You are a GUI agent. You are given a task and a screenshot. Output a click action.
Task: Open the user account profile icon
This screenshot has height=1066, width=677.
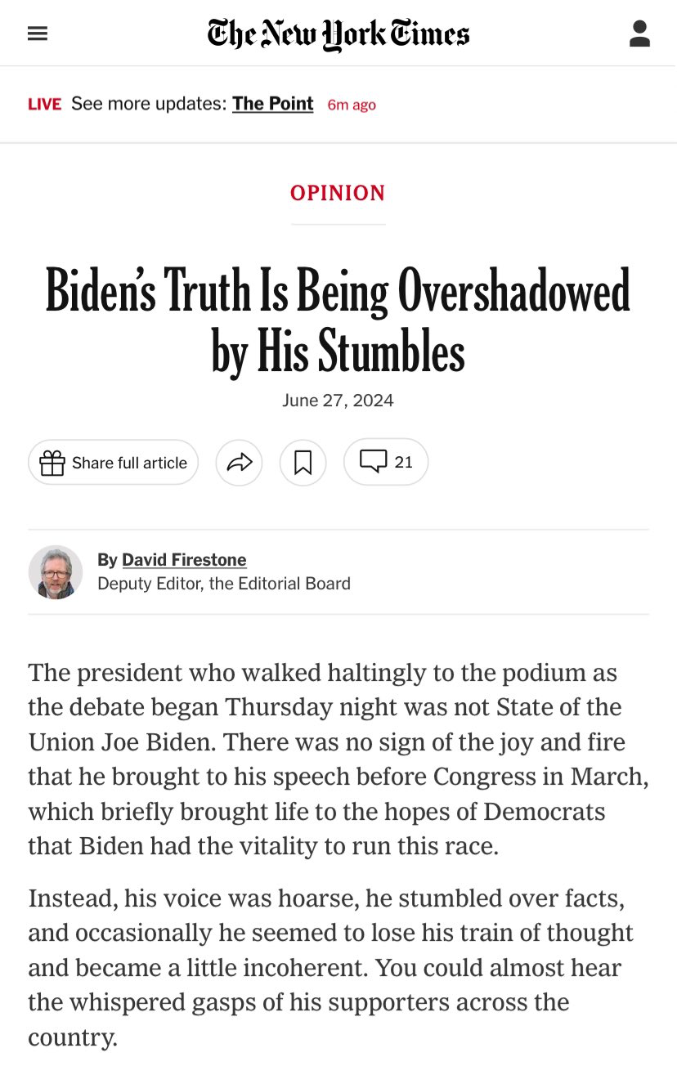tap(639, 34)
